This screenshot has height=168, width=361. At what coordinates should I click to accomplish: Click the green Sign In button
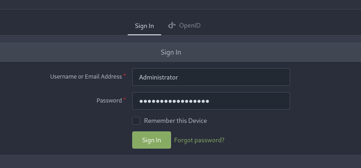pyautogui.click(x=152, y=140)
